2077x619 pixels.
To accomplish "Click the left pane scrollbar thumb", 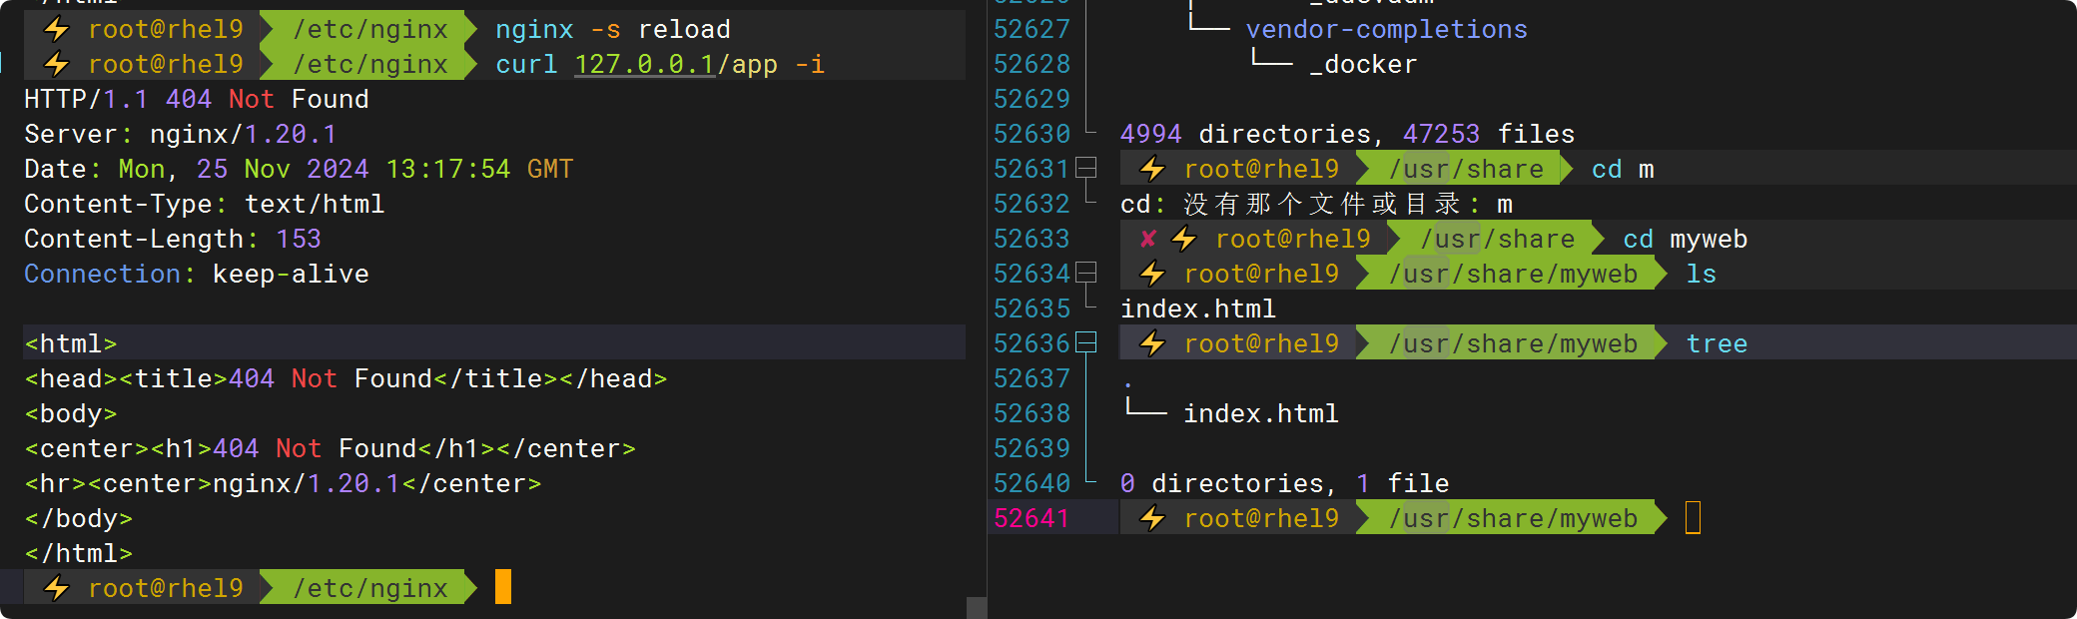I will (977, 607).
